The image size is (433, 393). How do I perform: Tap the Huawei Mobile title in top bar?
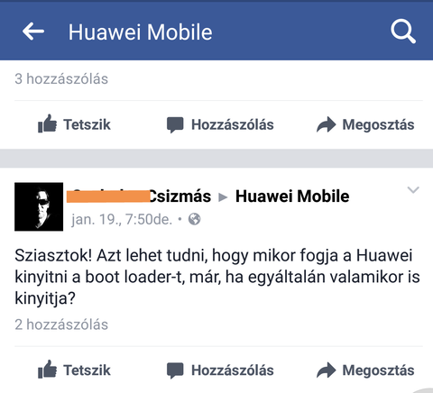141,32
